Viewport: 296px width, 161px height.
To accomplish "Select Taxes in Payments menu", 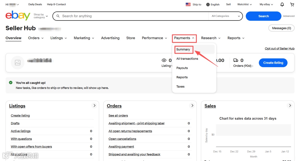I will [180, 87].
